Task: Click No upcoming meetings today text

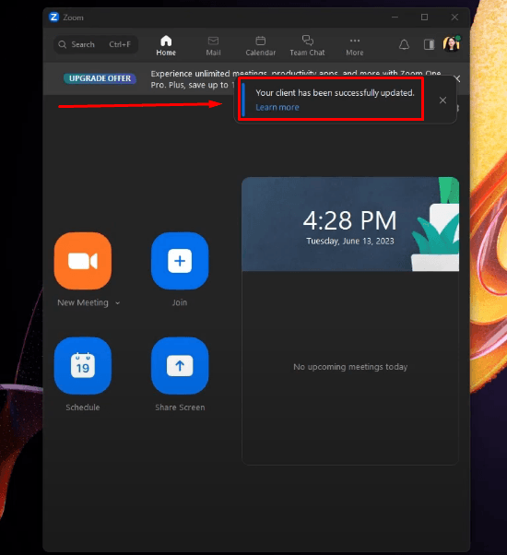Action: [350, 367]
